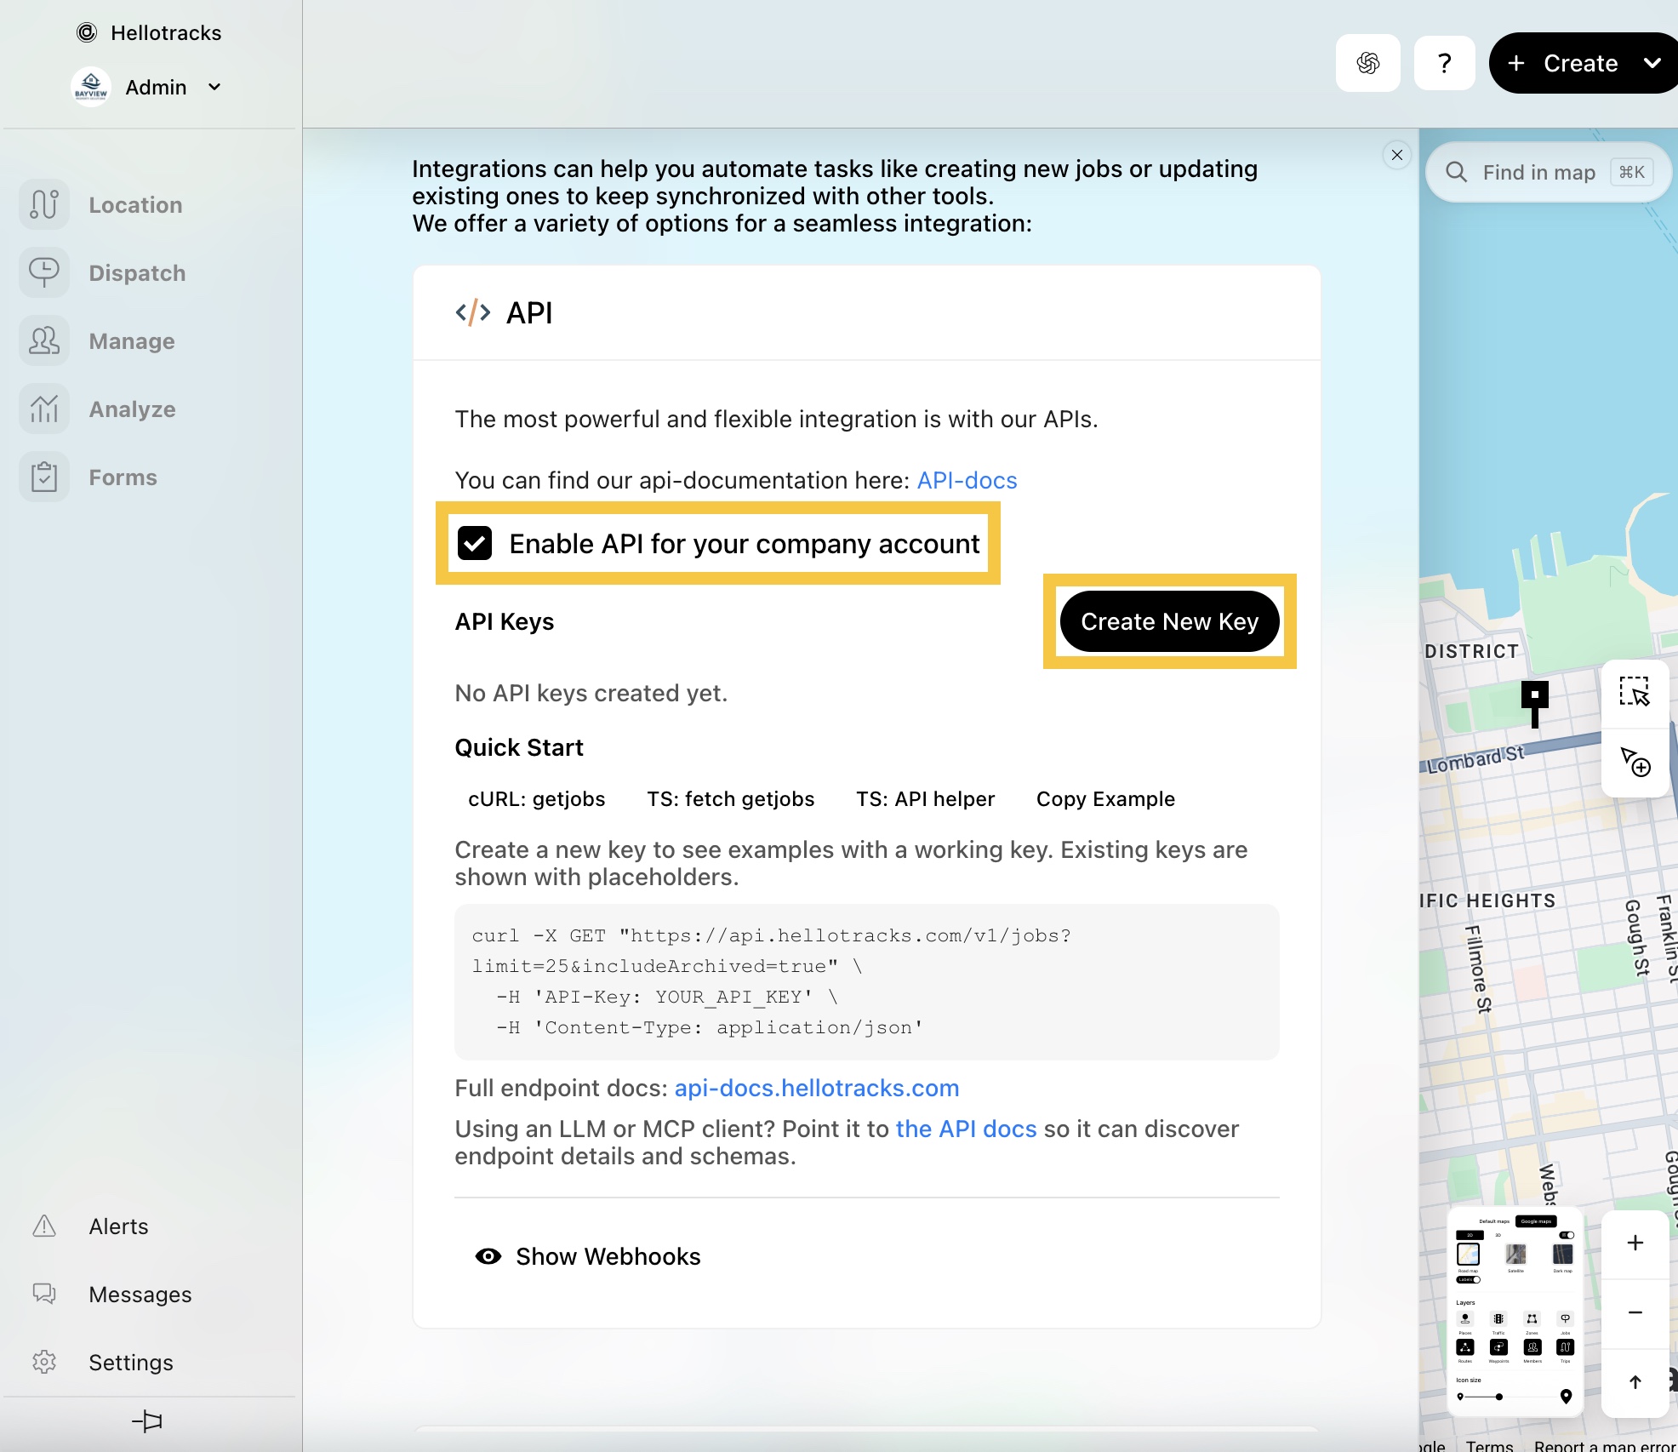Expand the Create button dropdown arrow

pos(1652,63)
